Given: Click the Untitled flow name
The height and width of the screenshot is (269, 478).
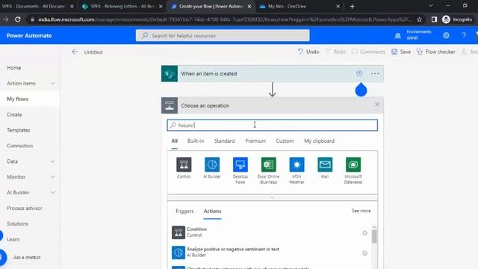Looking at the screenshot, I should click(x=93, y=52).
